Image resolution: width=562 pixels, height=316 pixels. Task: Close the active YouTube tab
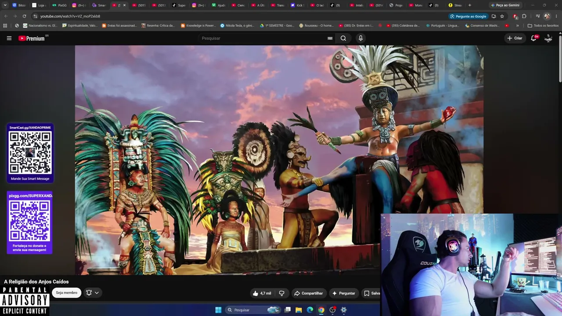[124, 5]
